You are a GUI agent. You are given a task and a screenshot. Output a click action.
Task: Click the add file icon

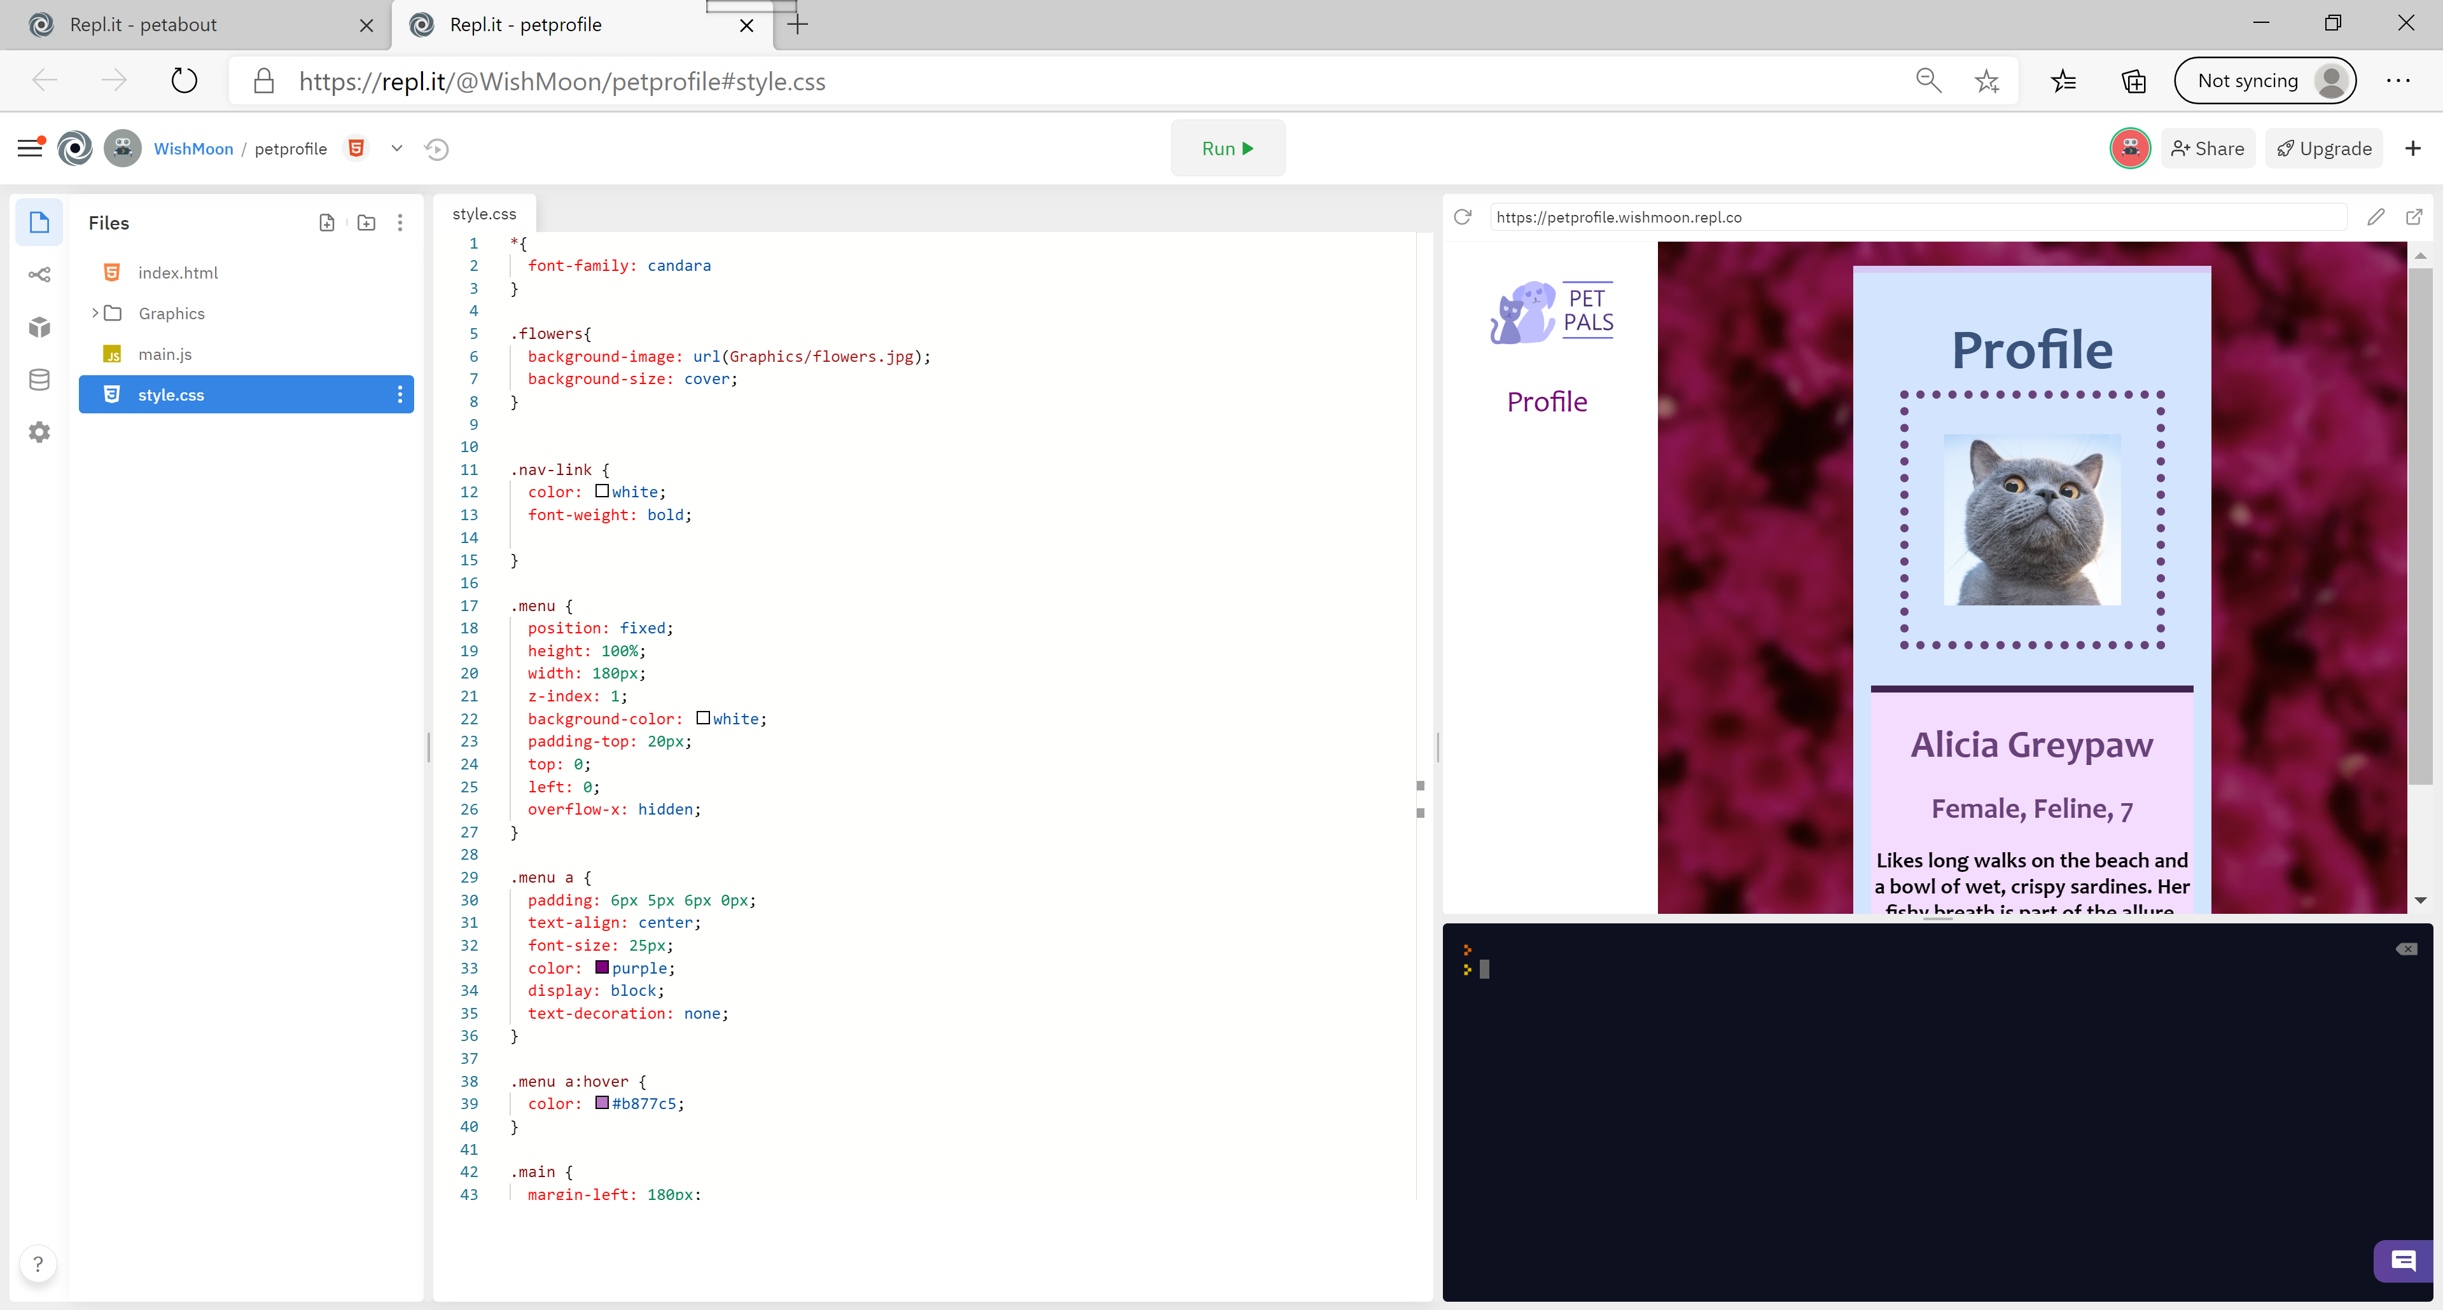click(326, 223)
